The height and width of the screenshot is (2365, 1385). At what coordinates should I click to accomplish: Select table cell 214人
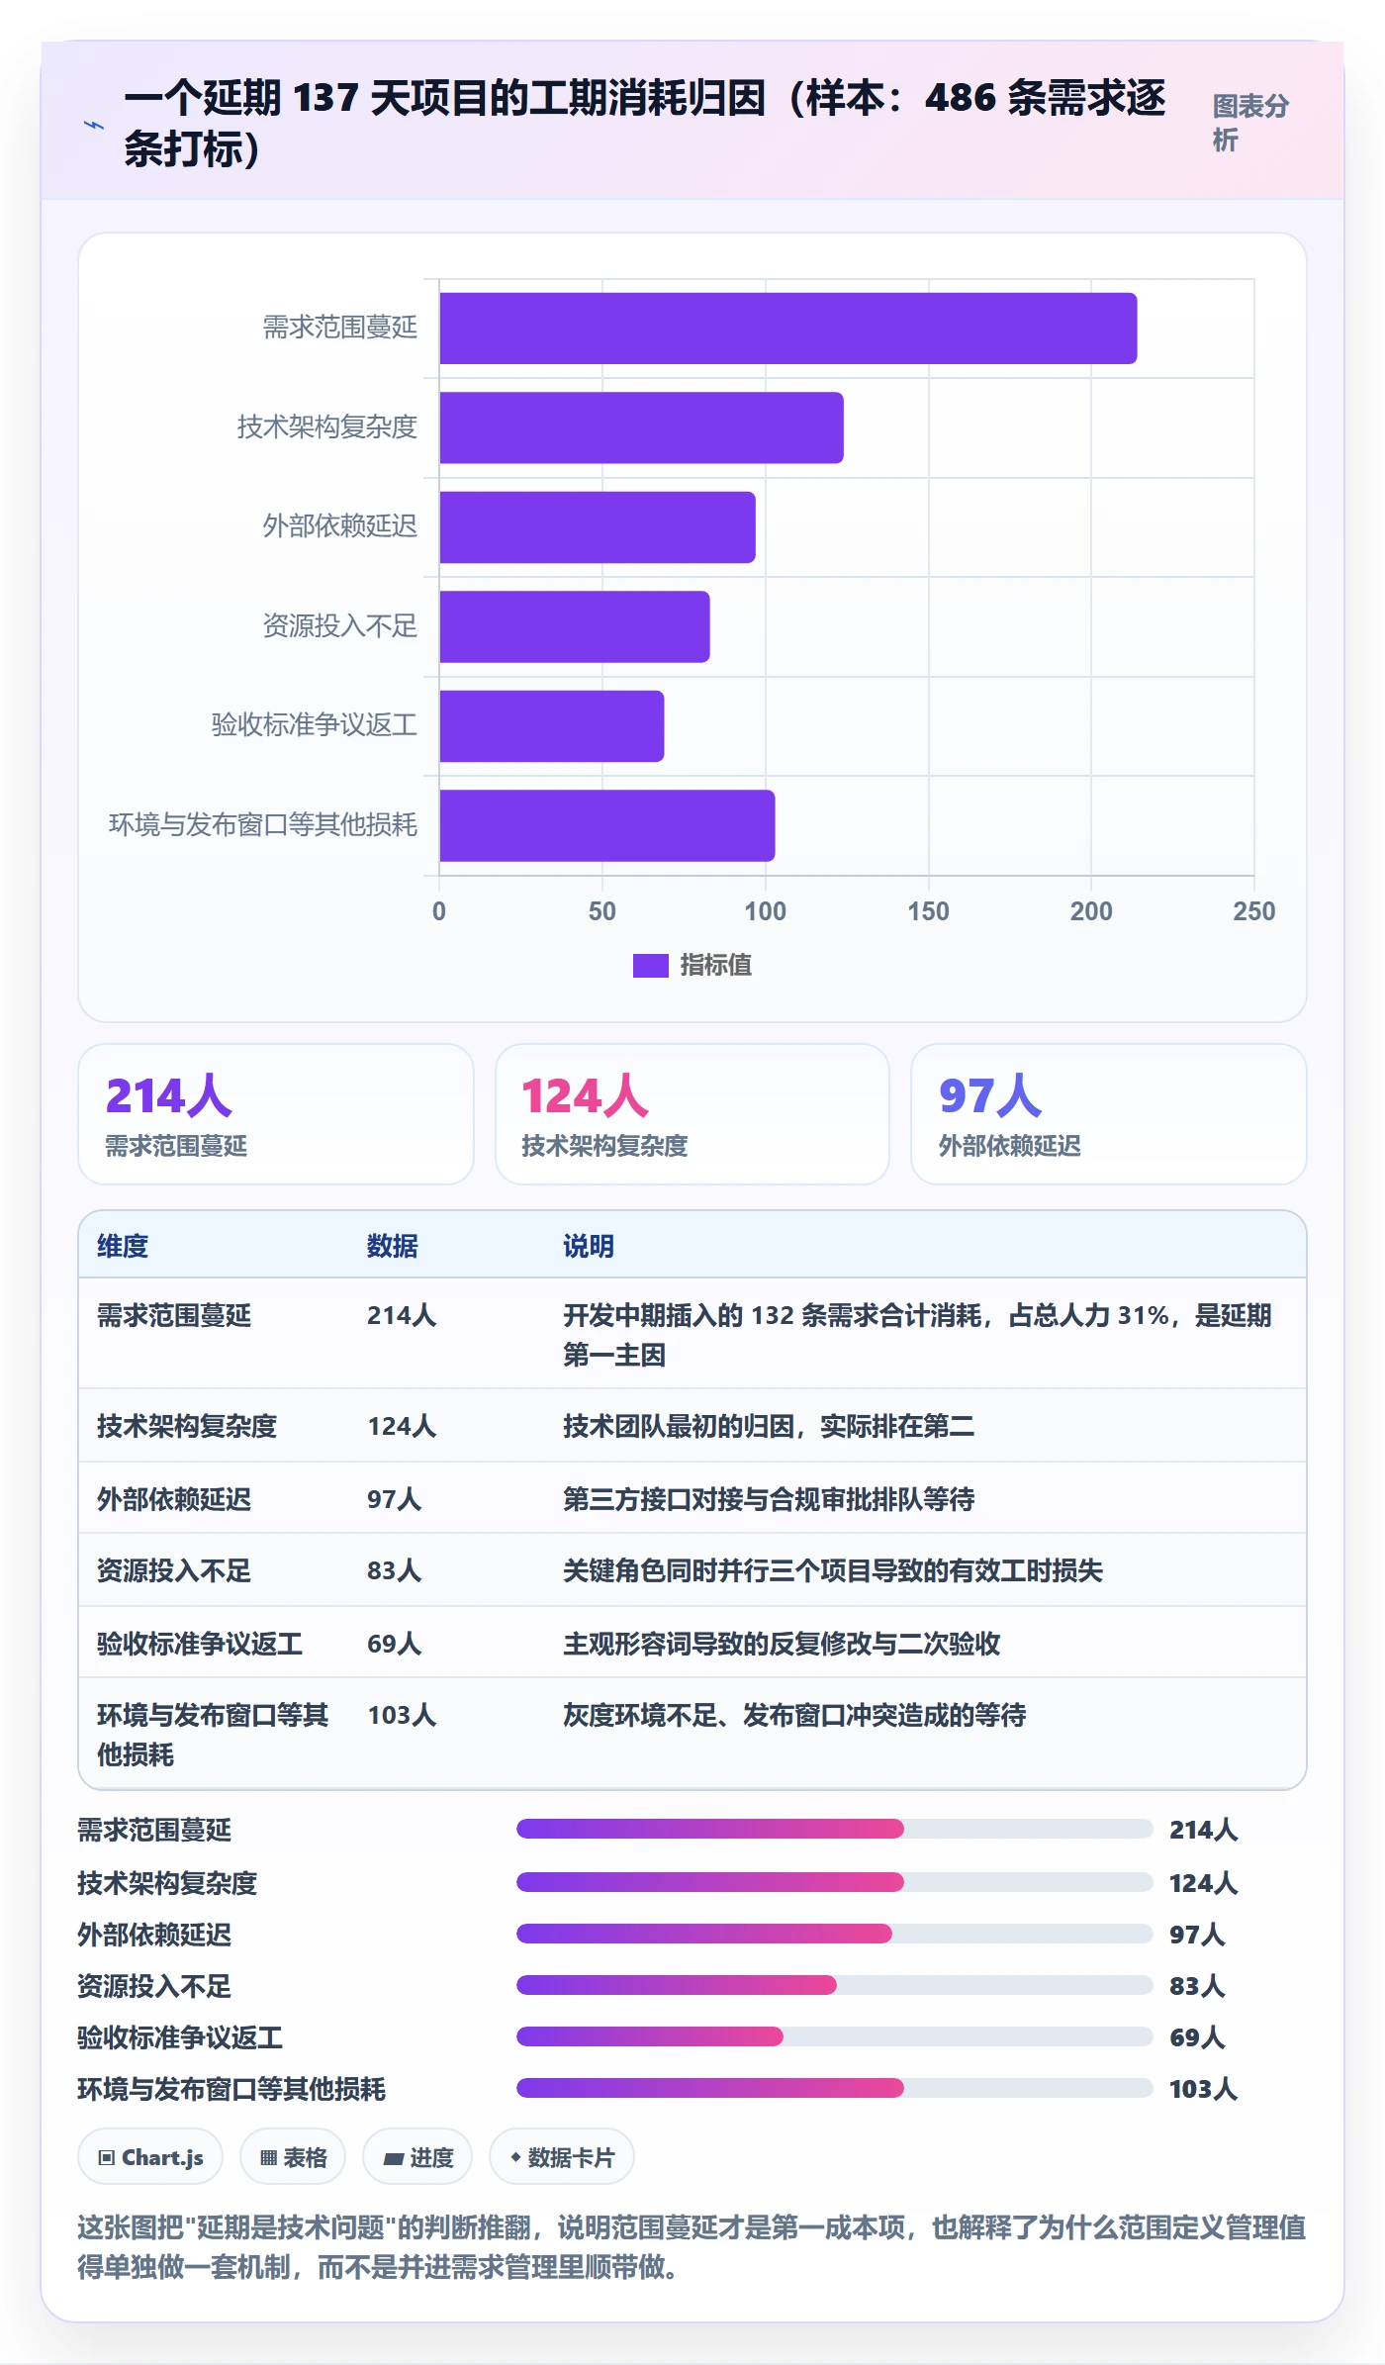coord(402,1315)
